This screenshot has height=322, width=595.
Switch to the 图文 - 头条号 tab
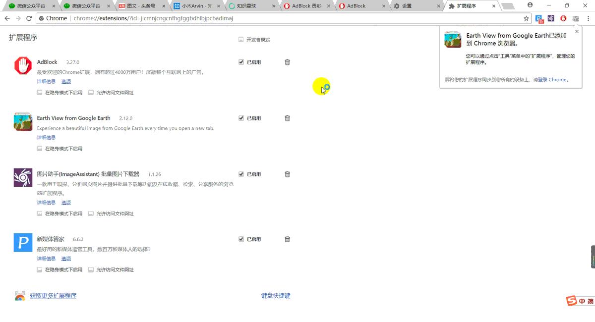tap(141, 6)
